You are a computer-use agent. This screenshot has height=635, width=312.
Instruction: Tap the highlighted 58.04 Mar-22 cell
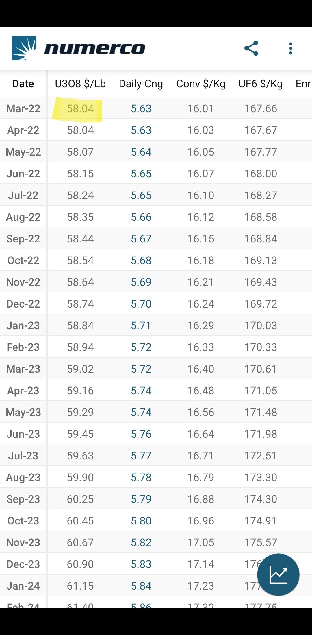(80, 109)
